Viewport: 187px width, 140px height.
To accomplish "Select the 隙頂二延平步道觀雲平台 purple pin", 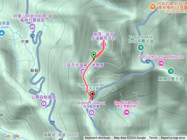I will click(x=103, y=45).
